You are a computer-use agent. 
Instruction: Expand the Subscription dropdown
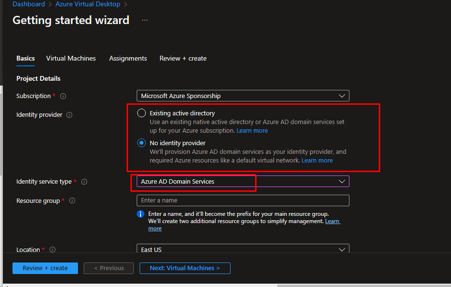coord(243,96)
